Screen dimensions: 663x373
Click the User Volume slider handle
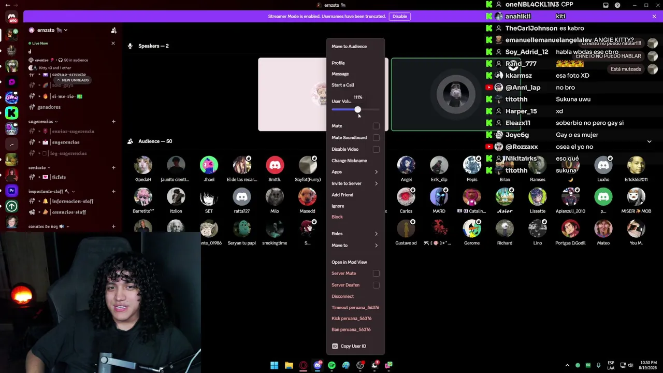(x=357, y=110)
